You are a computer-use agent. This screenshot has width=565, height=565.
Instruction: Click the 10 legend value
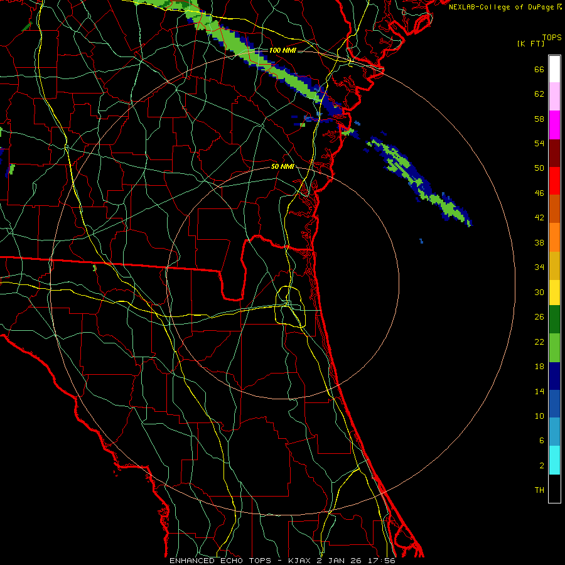[x=539, y=416]
